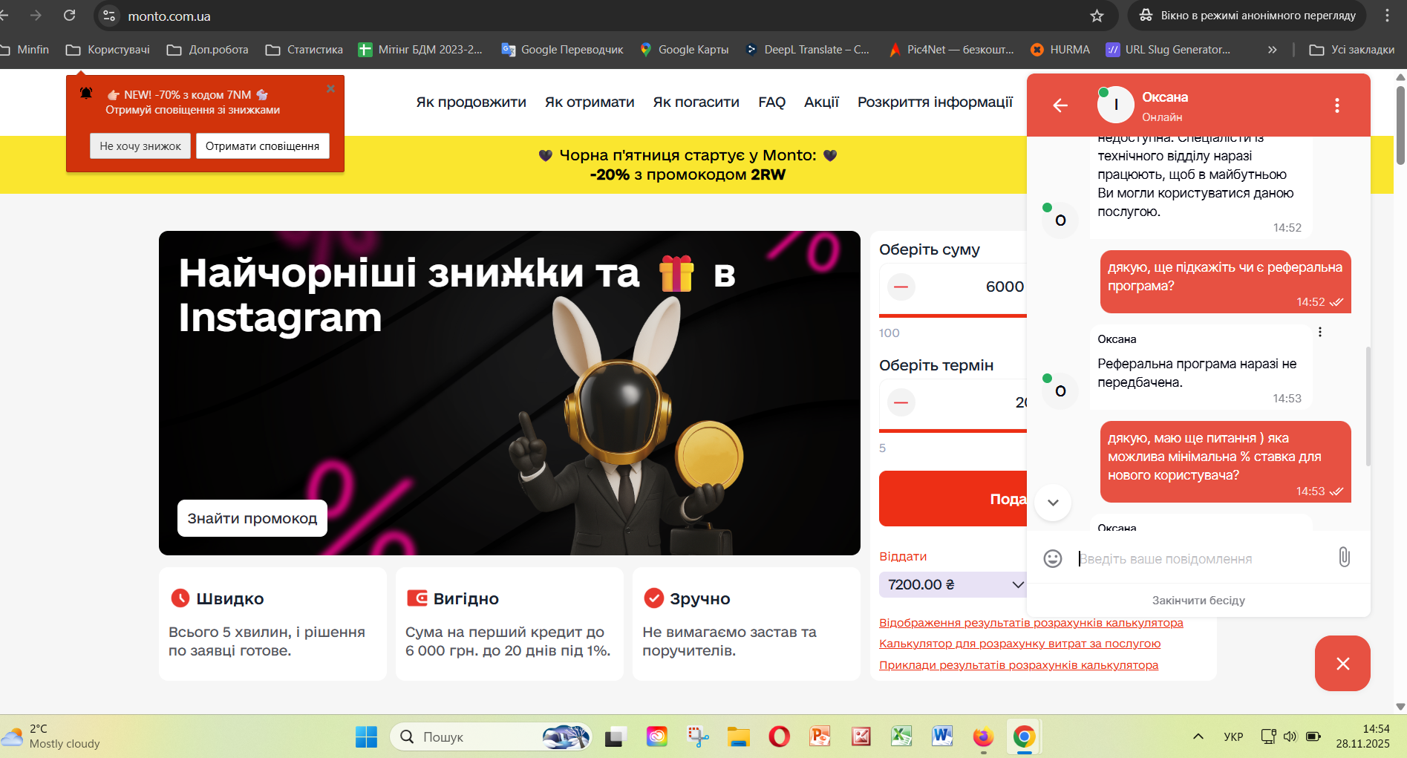Decrease the loan term with minus

901,402
